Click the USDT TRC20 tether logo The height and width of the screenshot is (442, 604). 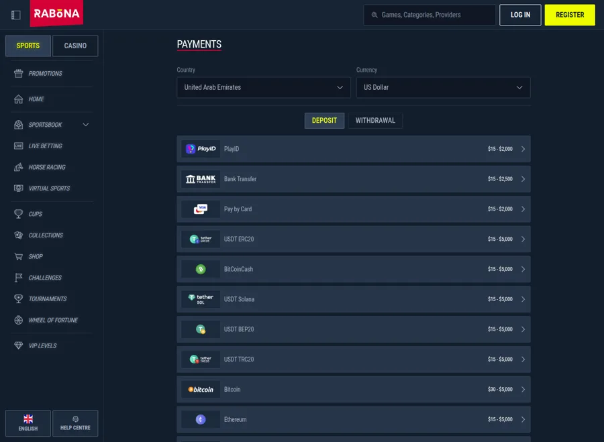click(x=201, y=360)
